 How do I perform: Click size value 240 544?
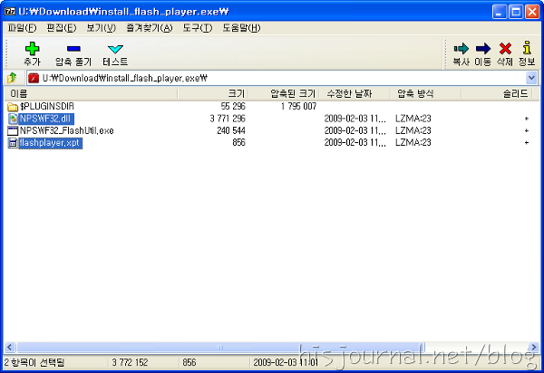(231, 130)
